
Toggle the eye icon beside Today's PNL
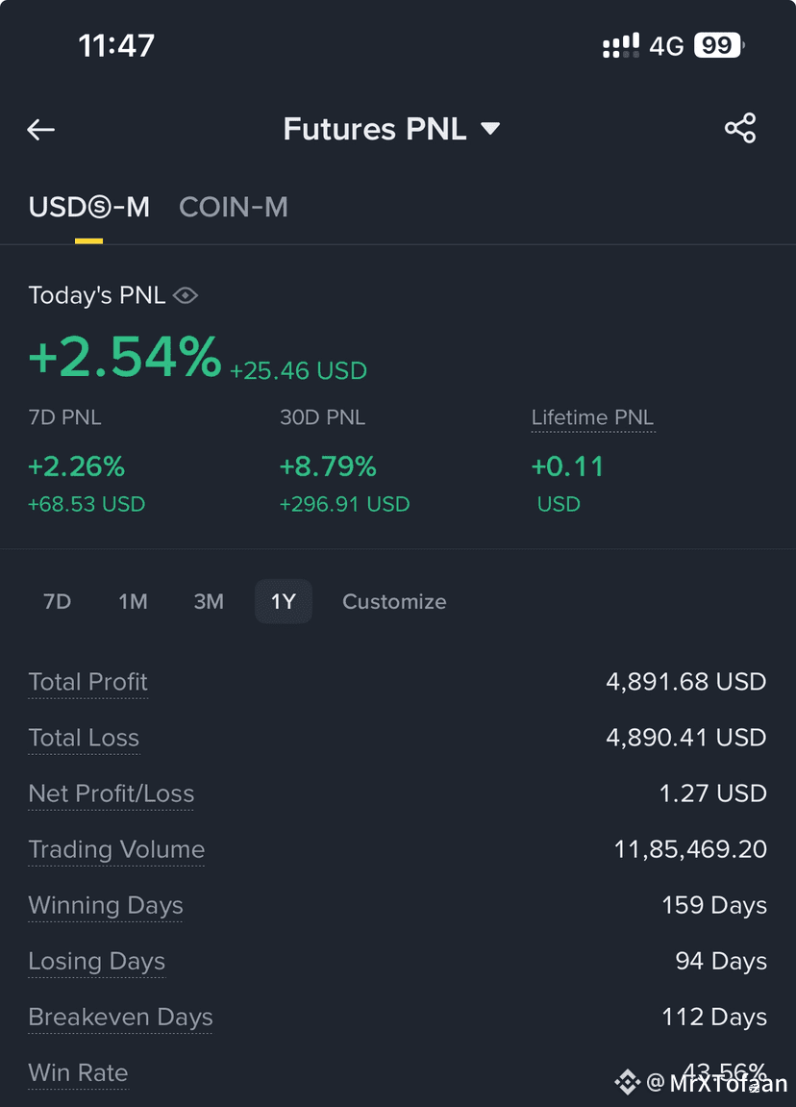[186, 295]
